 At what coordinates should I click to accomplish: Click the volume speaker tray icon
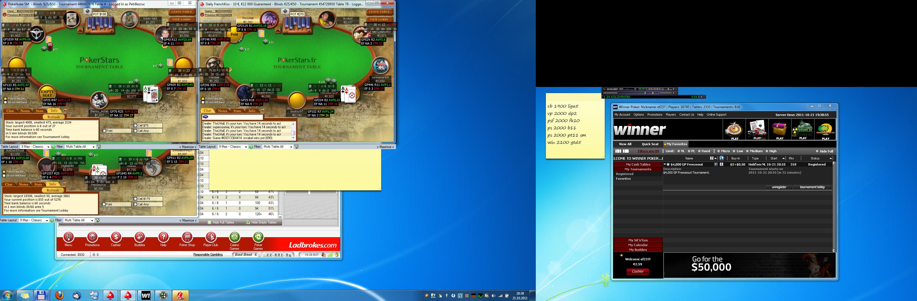[493, 295]
